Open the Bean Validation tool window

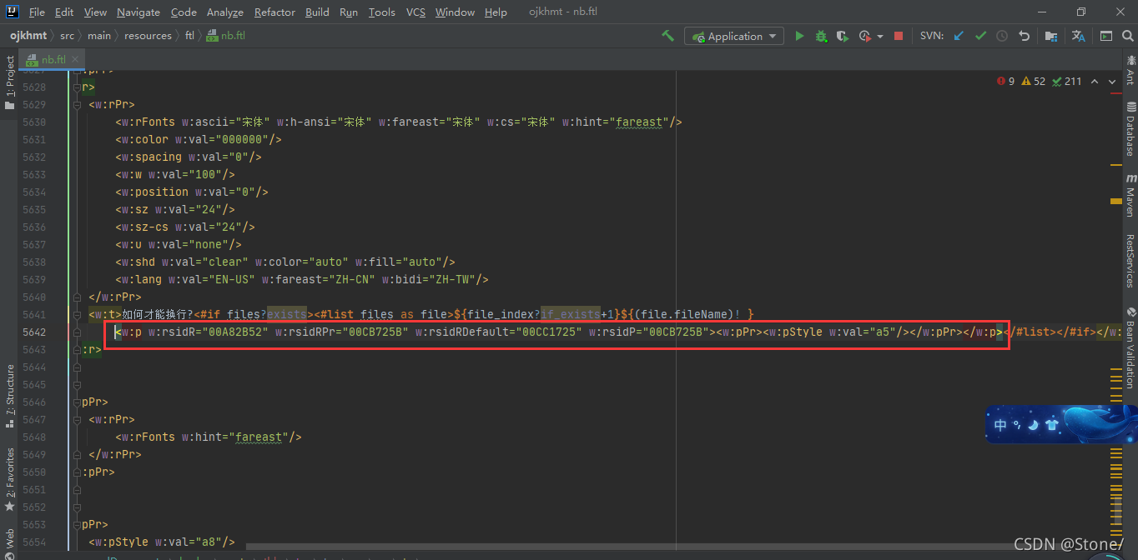coord(1130,348)
